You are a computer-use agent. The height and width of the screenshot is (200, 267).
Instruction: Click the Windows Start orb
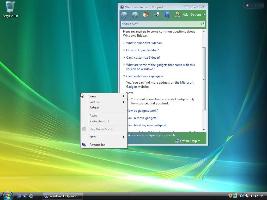coord(7,196)
